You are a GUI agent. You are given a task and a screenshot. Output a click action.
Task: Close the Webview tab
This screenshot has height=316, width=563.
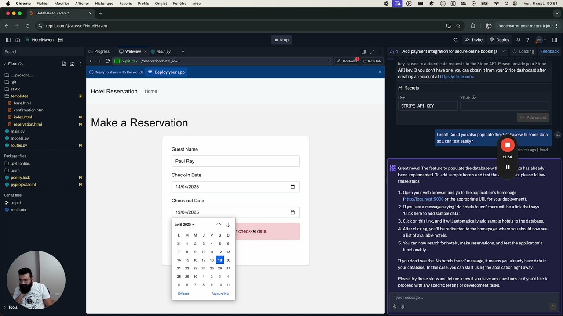145,51
